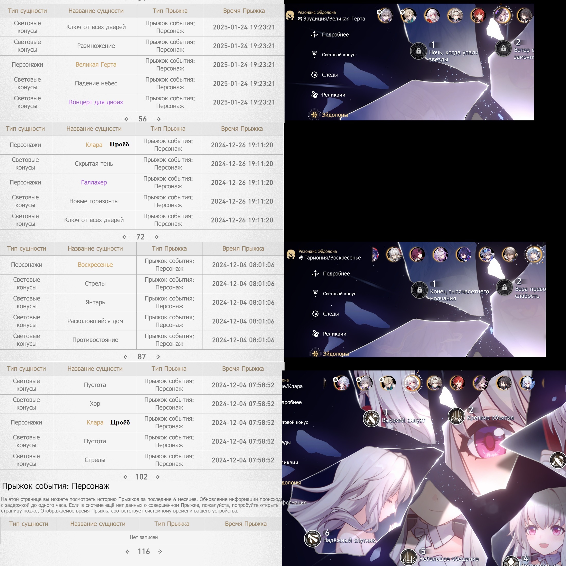Select red-haired Argenti avatar in Clara panel
This screenshot has height=566, width=566.
[x=458, y=383]
